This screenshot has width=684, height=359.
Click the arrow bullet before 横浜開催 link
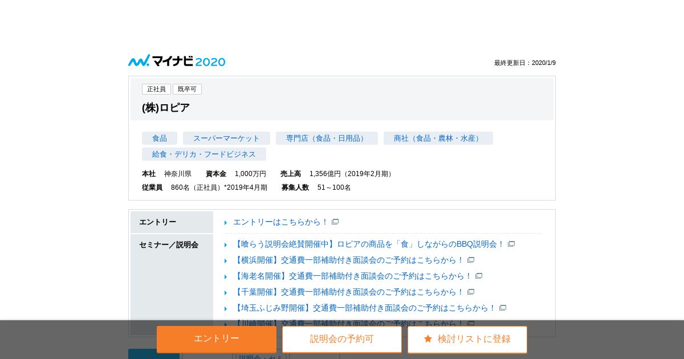point(226,261)
